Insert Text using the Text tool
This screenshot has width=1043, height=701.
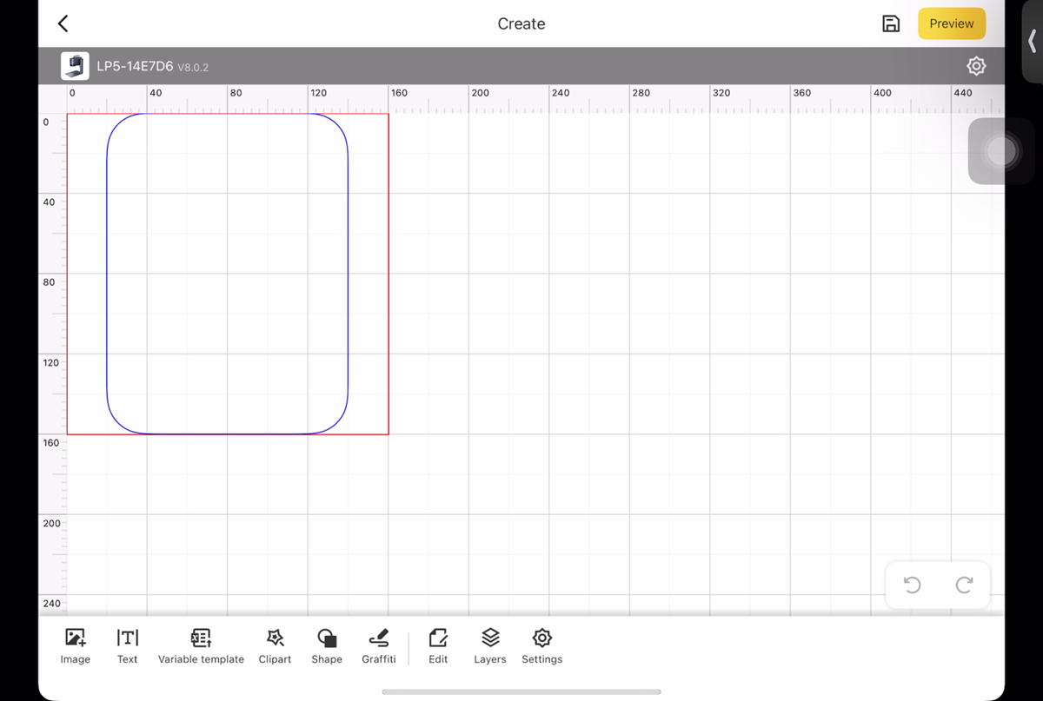point(127,647)
